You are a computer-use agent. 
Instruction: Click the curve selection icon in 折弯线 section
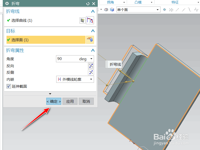tap(90, 20)
